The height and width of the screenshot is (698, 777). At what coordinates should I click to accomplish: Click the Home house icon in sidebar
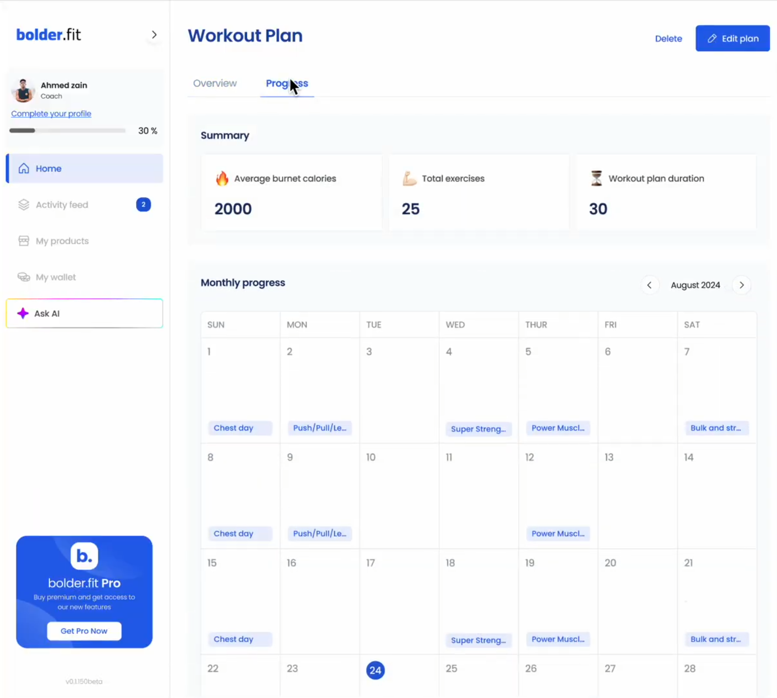pos(24,168)
